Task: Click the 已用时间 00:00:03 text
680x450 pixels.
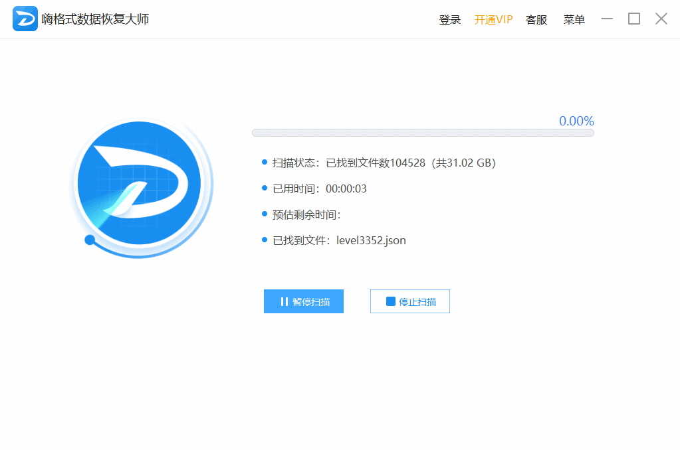Action: click(320, 189)
